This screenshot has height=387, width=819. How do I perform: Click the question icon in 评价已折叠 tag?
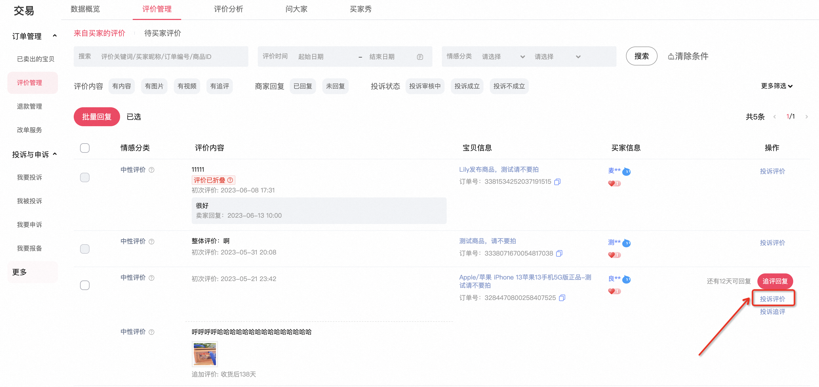(x=230, y=180)
